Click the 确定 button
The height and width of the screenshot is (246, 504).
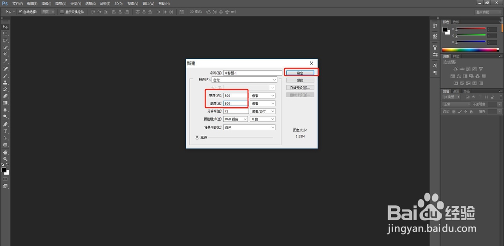point(300,73)
